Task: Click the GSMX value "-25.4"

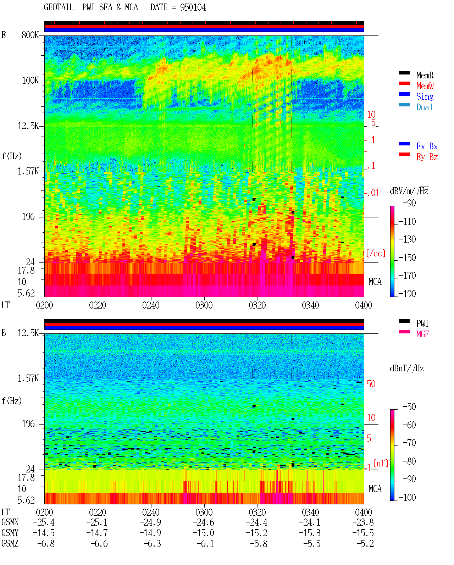Action: pyautogui.click(x=44, y=522)
